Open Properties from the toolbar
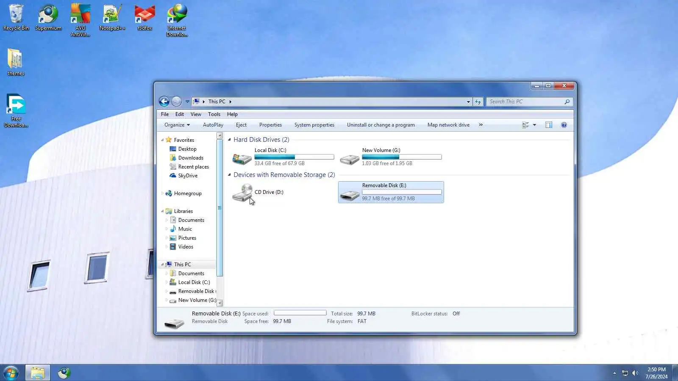Image resolution: width=678 pixels, height=381 pixels. [270, 125]
